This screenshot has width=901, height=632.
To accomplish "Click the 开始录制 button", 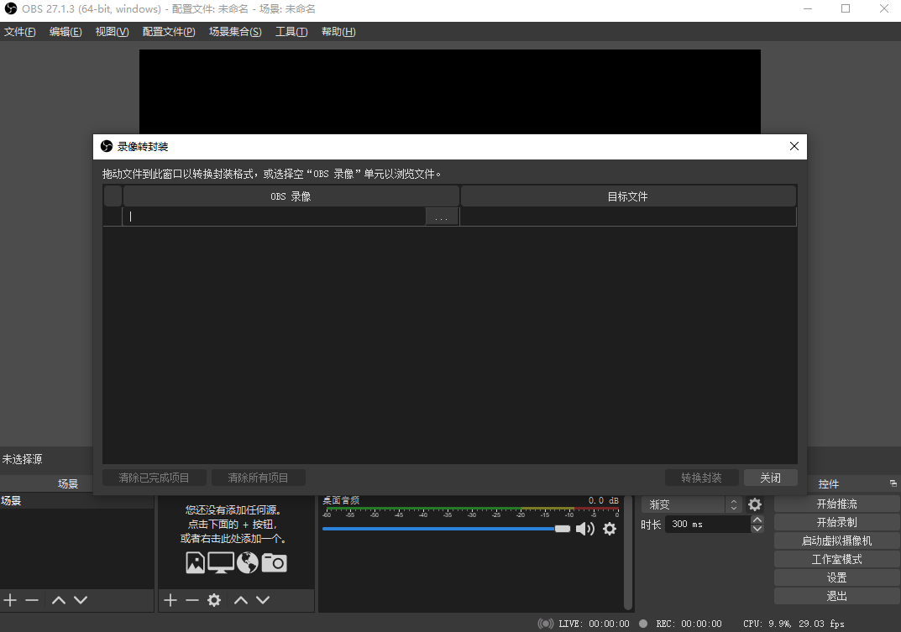I will (836, 521).
